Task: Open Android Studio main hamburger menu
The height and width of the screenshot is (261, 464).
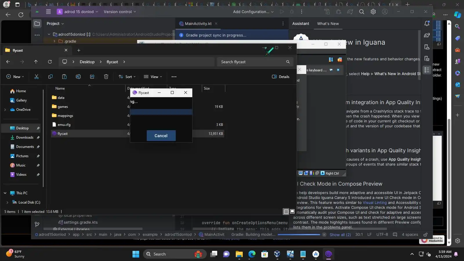Action: tap(48, 12)
